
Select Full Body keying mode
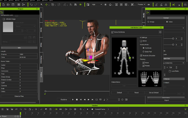[143, 48]
